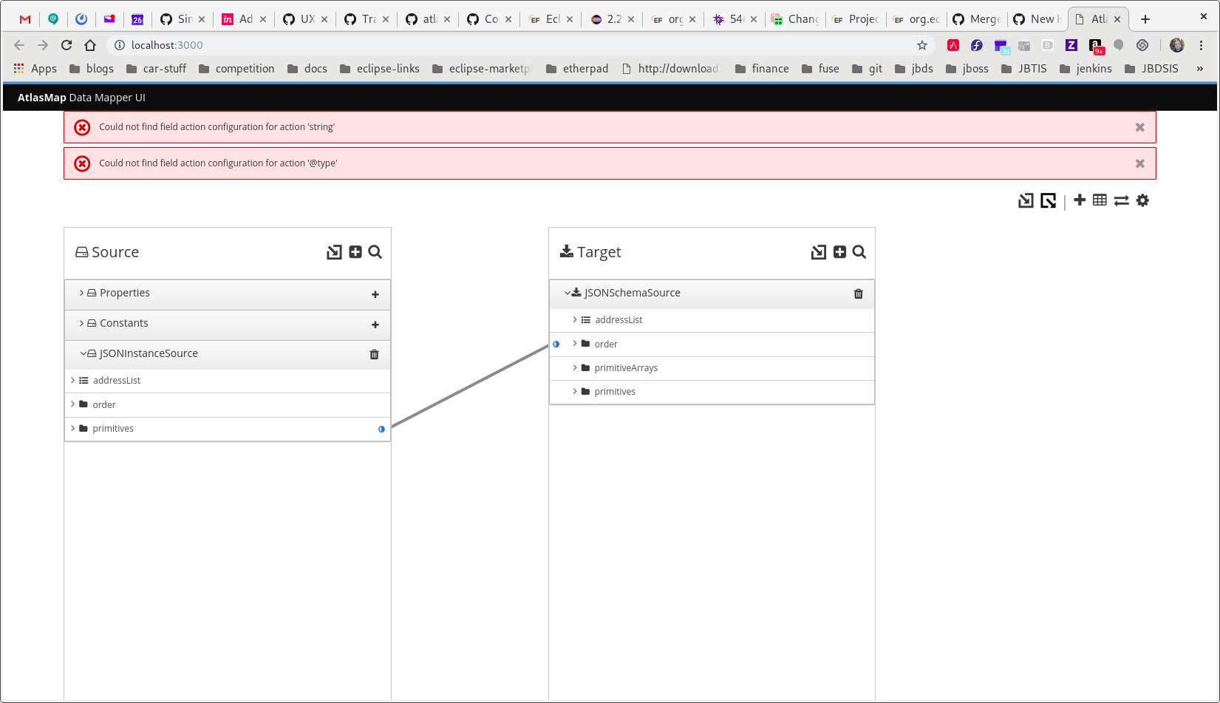Click the export mappings icon in the top toolbar
This screenshot has width=1220, height=703.
(1048, 200)
